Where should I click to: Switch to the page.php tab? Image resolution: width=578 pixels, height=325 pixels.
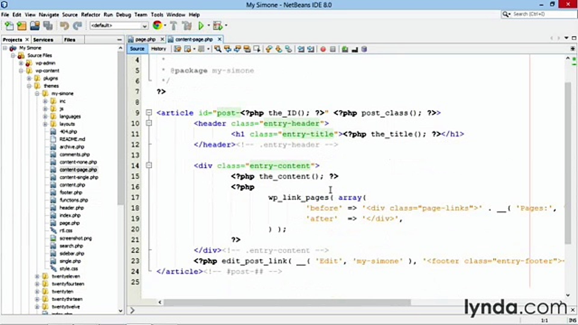pyautogui.click(x=146, y=39)
